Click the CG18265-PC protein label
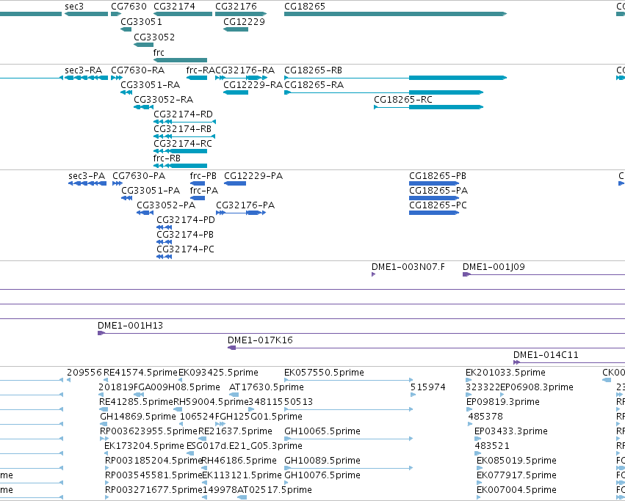The image size is (625, 501). click(438, 205)
